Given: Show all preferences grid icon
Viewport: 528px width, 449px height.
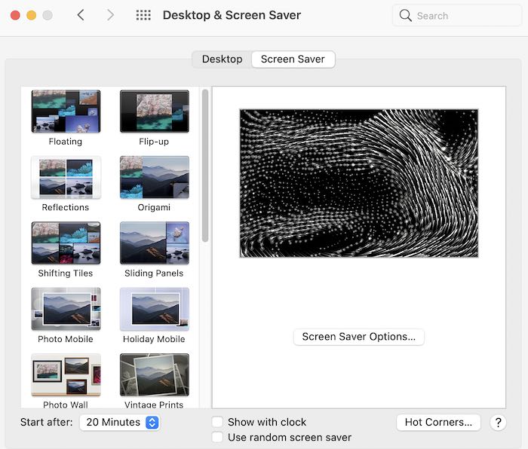Looking at the screenshot, I should (x=143, y=15).
